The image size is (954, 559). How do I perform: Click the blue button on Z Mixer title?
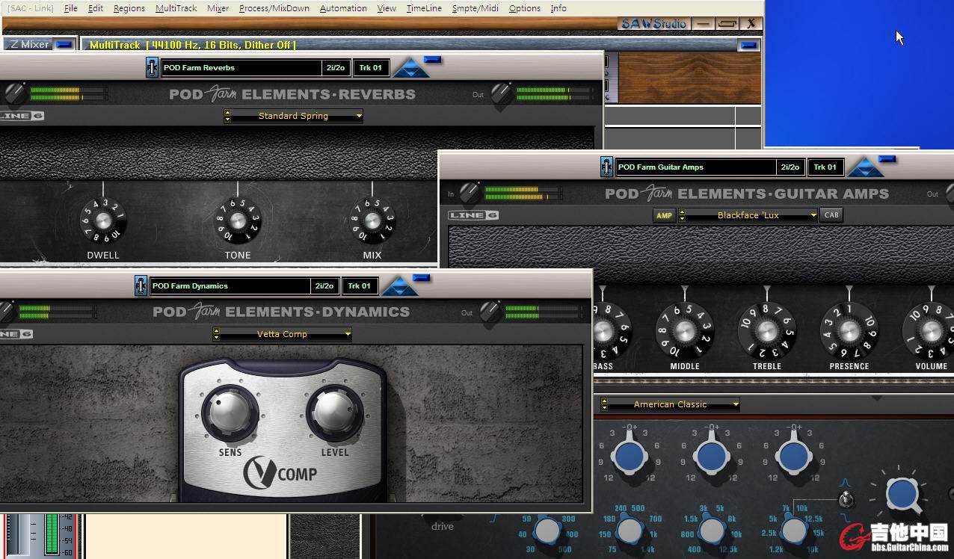point(64,45)
